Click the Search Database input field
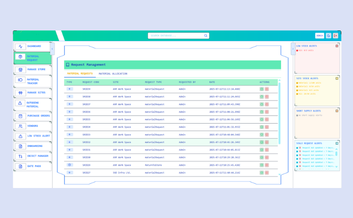Image resolution: width=353 pixels, height=218 pixels. (x=176, y=36)
